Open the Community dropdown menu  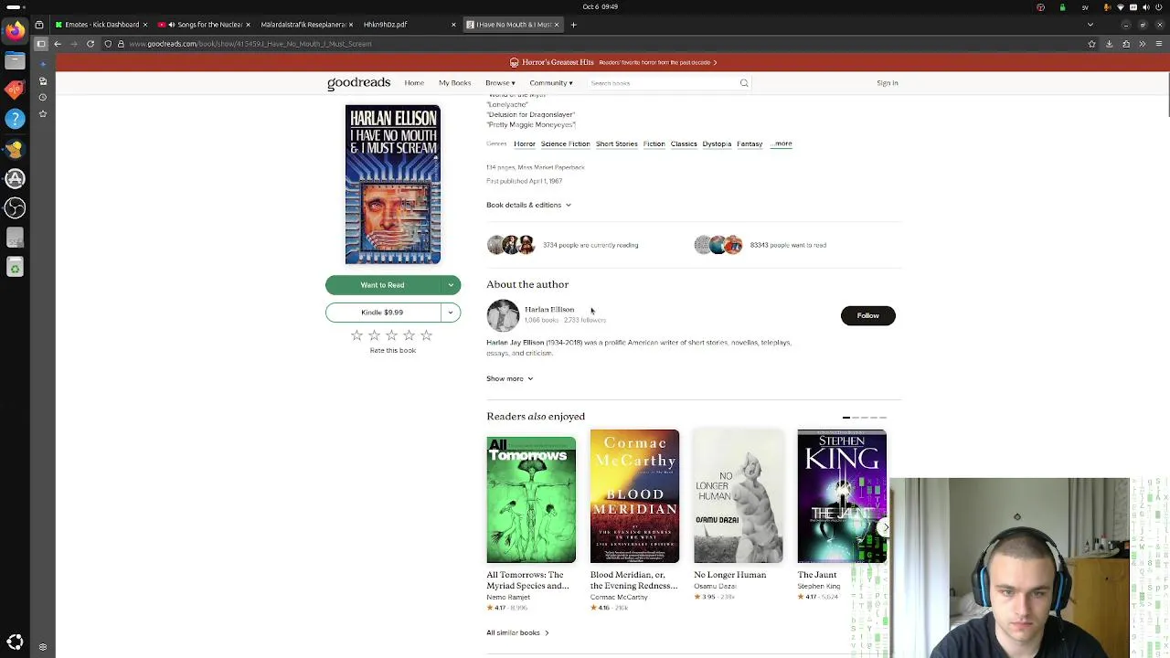click(551, 83)
